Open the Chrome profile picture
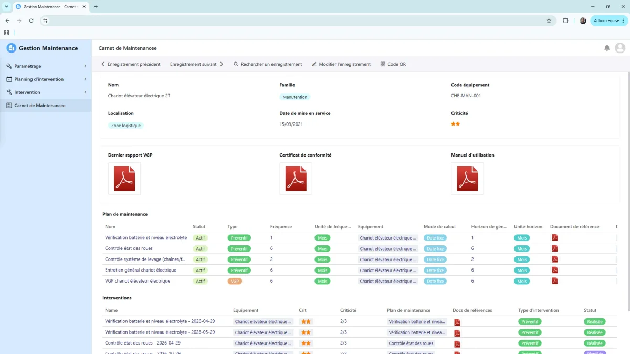630x354 pixels. point(583,20)
